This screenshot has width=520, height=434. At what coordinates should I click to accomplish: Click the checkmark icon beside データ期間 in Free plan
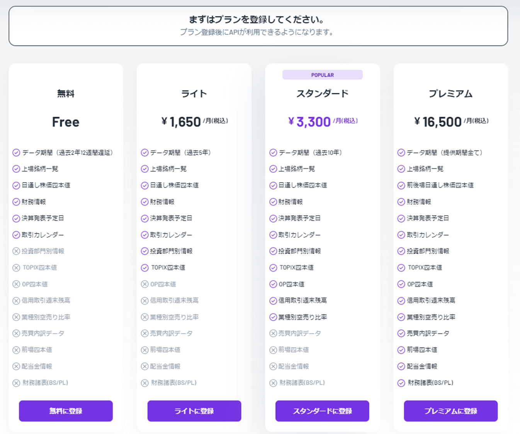(x=16, y=152)
